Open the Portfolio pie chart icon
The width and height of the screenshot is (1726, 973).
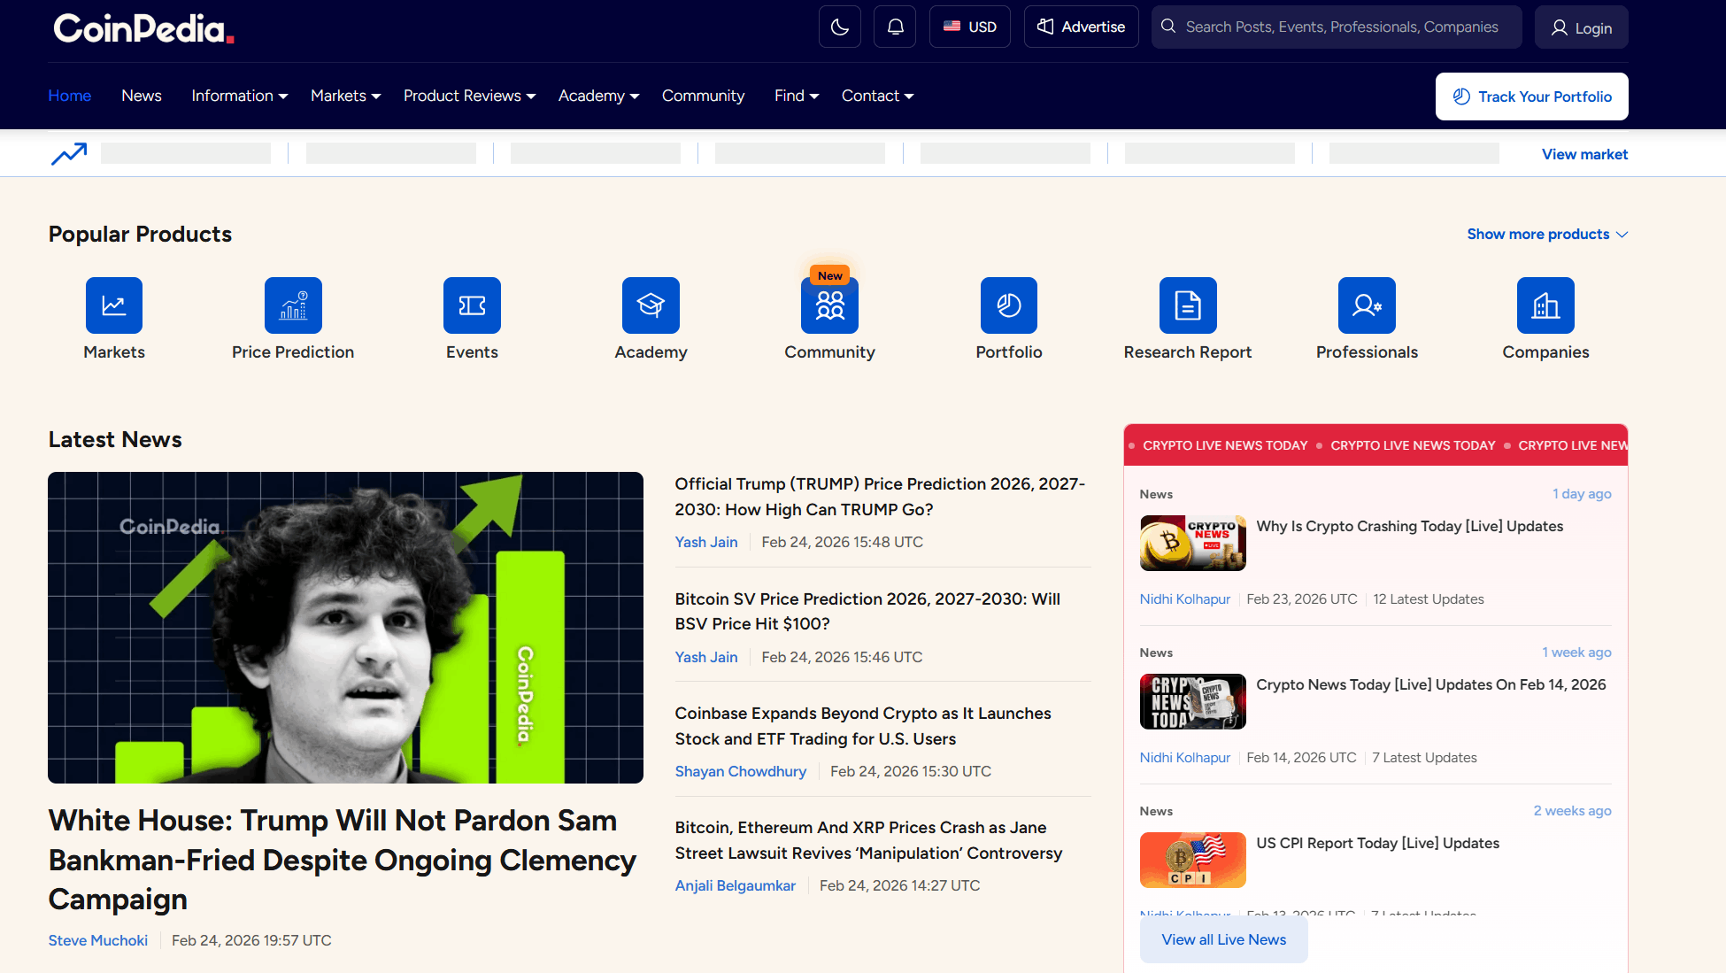[1008, 305]
